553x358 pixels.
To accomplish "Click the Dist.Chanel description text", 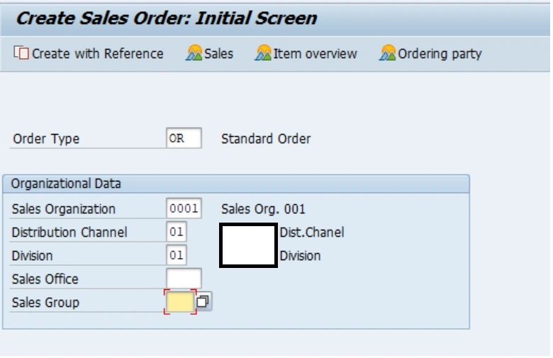I will tap(312, 232).
